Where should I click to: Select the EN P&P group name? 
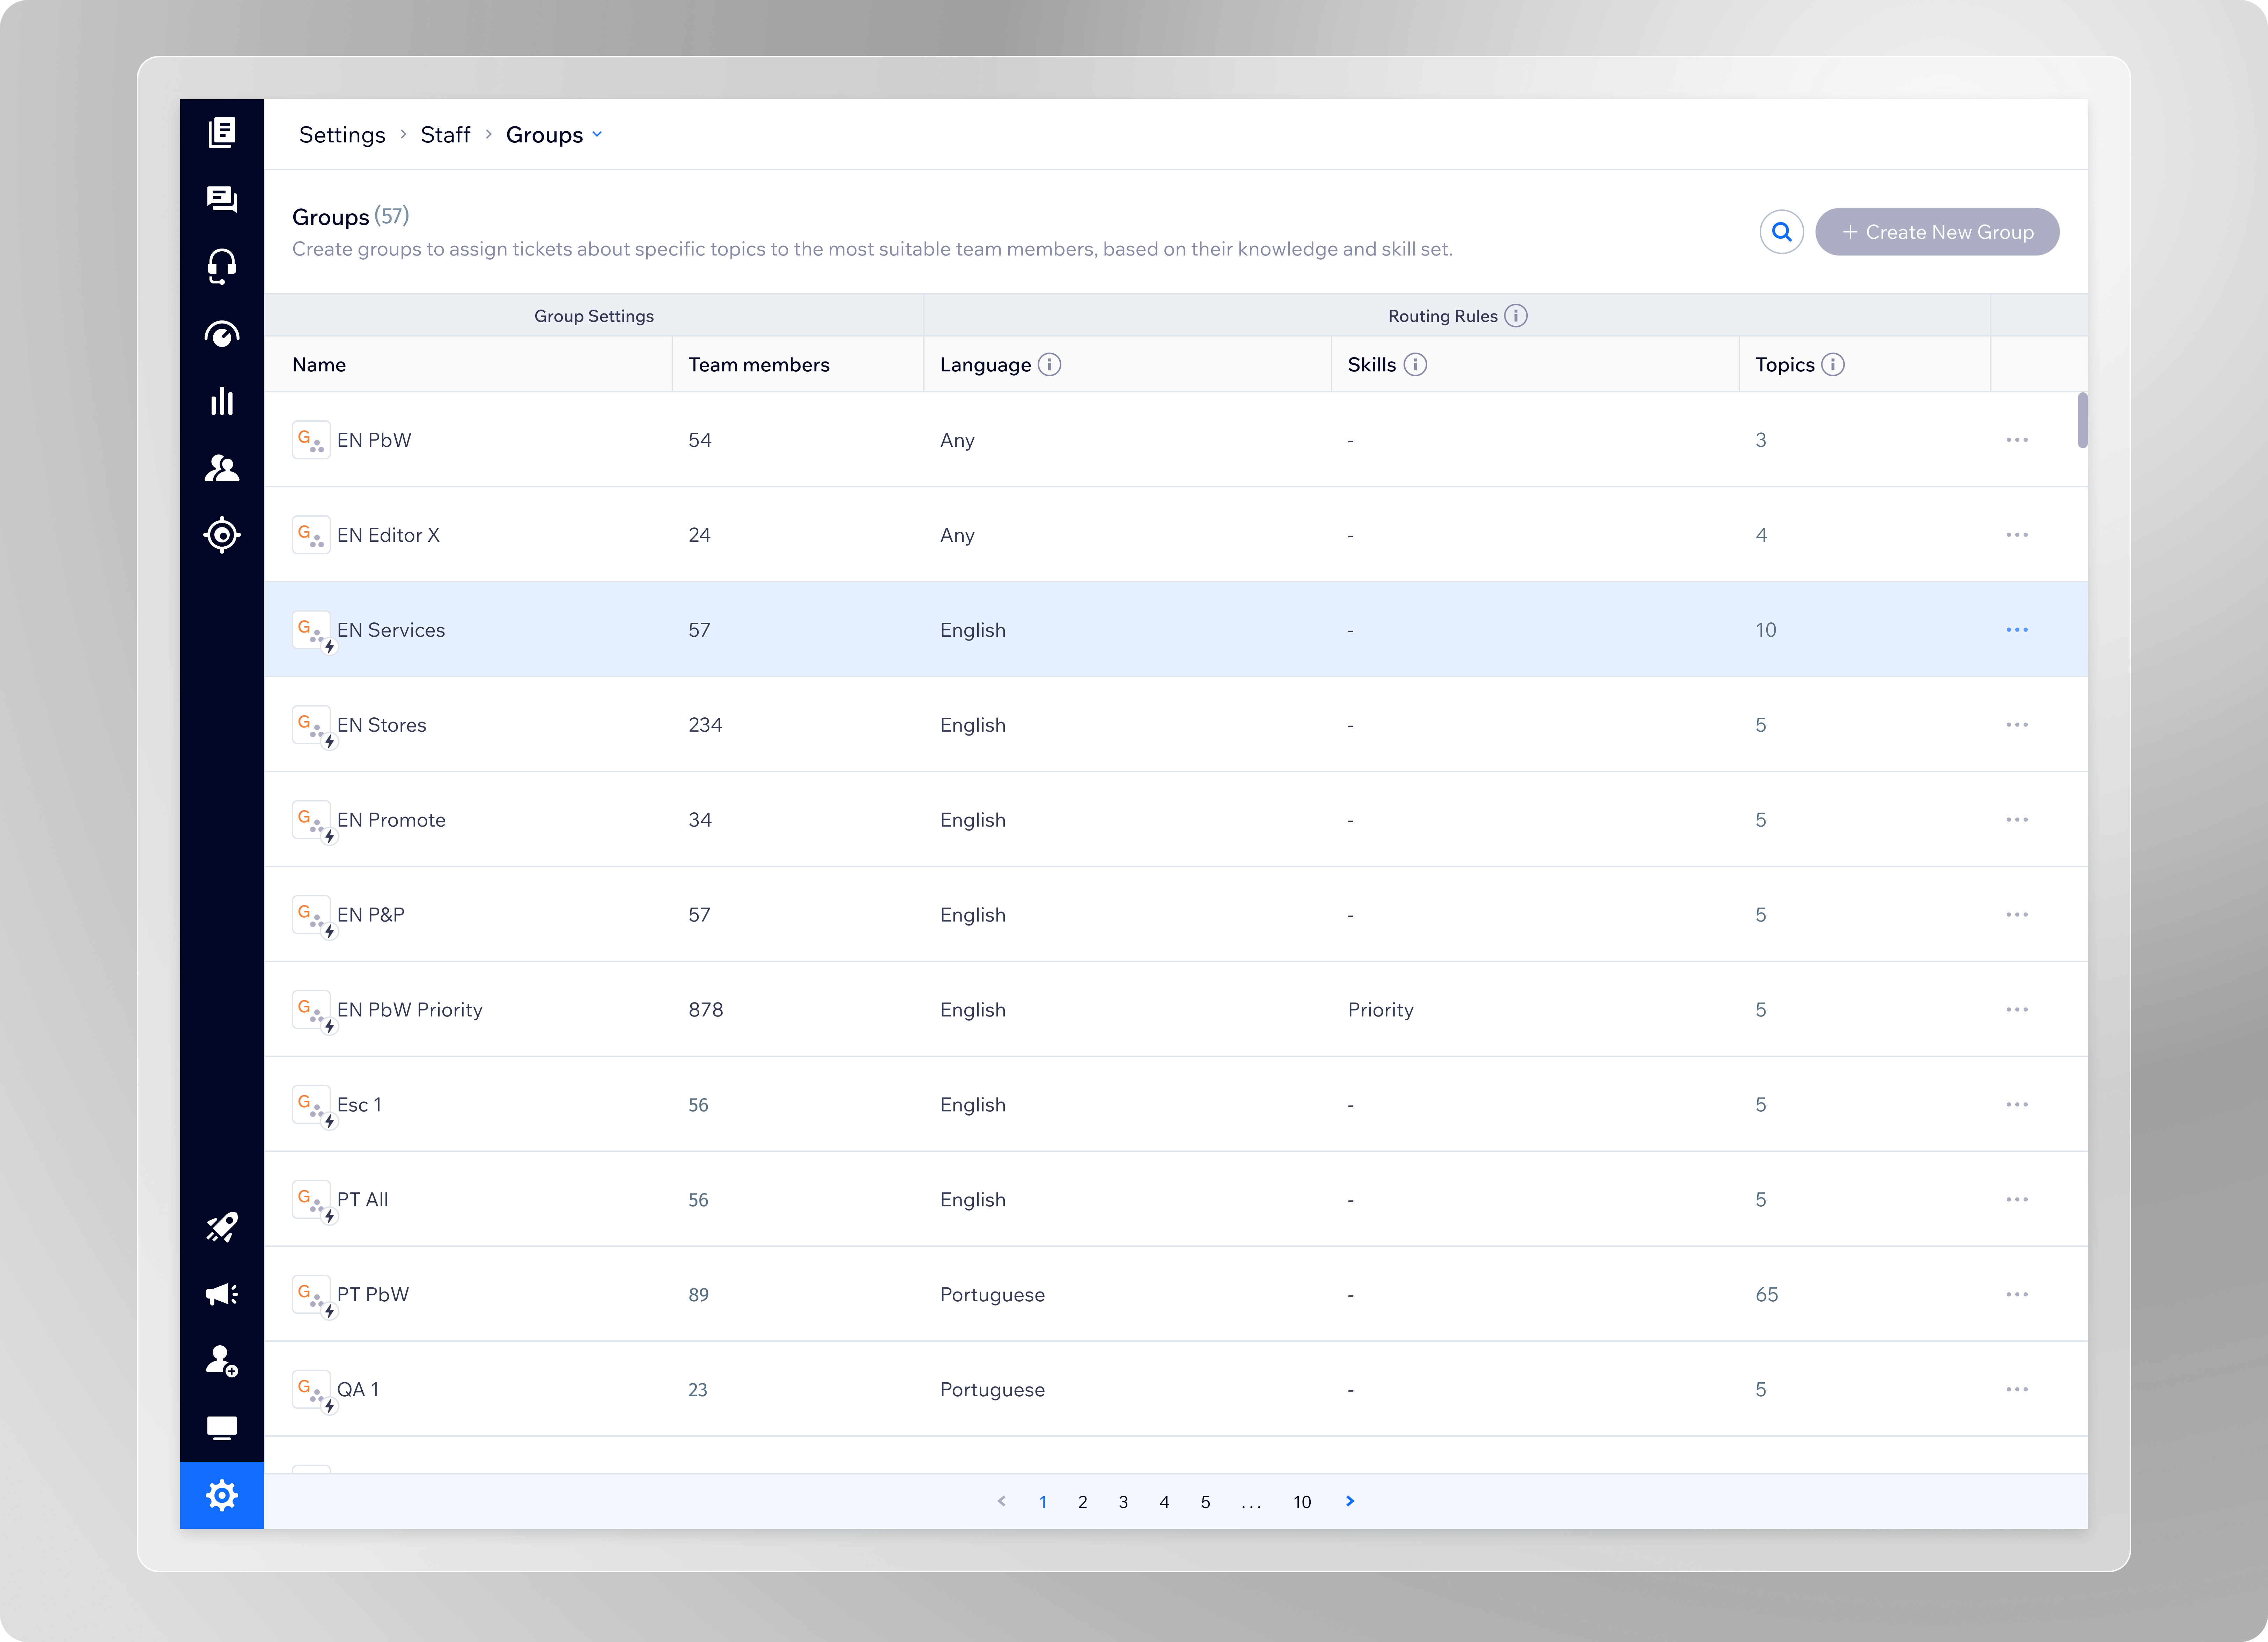pos(371,915)
